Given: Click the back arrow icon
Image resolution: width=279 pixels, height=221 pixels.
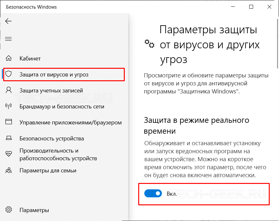Looking at the screenshot, I should click(9, 21).
